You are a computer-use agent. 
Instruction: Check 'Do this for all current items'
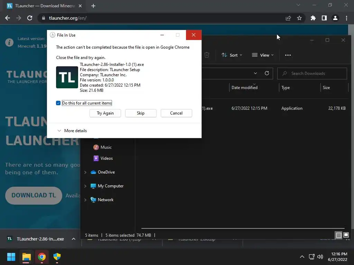click(x=58, y=103)
